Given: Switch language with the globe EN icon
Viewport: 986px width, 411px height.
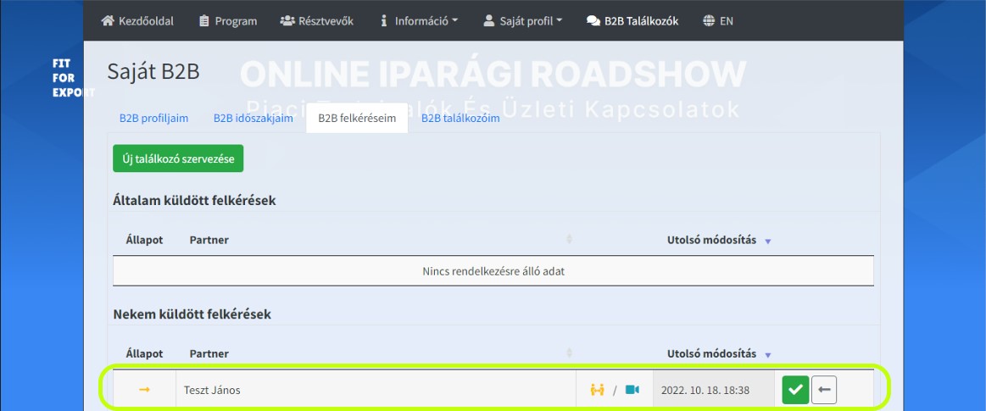Looking at the screenshot, I should pyautogui.click(x=718, y=20).
